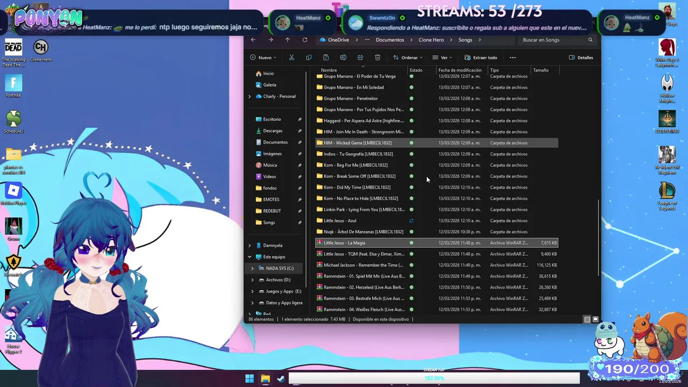Expand Archivos (D:) drive node
Screen dimensions: 688x387
[x=253, y=279]
